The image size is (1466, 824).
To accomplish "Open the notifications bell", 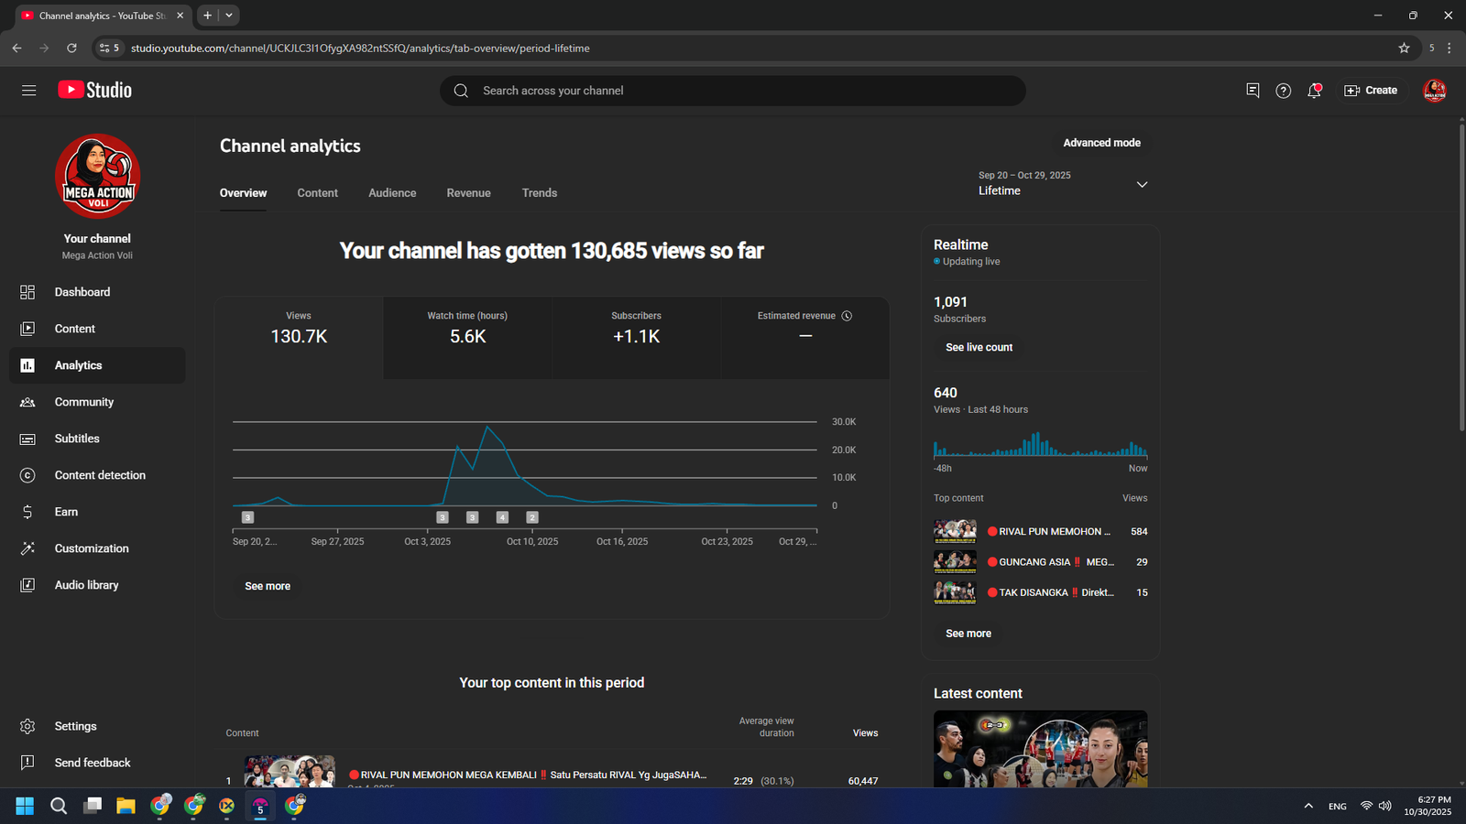I will tap(1314, 91).
